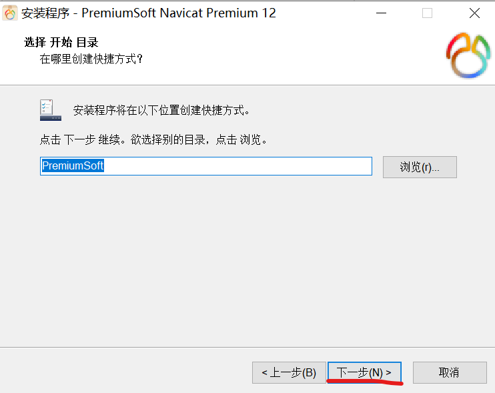The width and height of the screenshot is (495, 393).
Task: Continue with the 下一步(N) button
Action: pyautogui.click(x=364, y=372)
